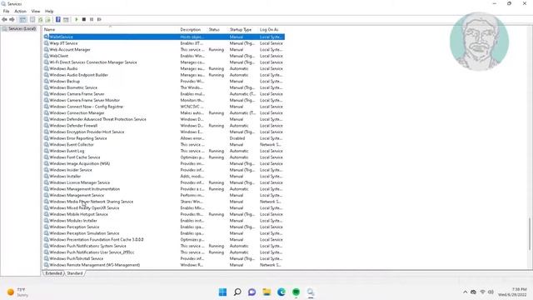Select Windows Remote Management (WS-Management)

164,265
